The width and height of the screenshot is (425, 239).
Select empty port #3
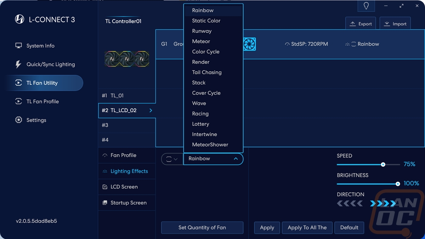click(x=127, y=125)
